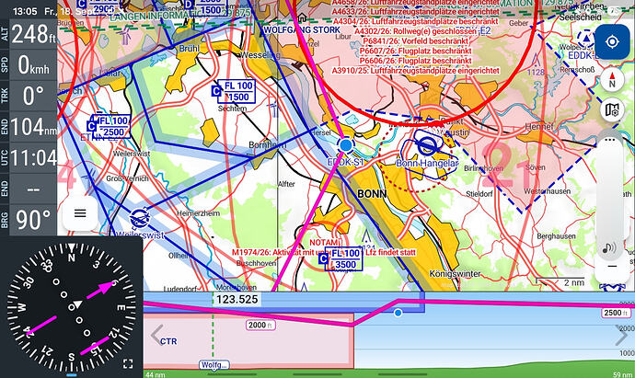Select the Bonn Hangelar airfield symbol

coord(426,145)
